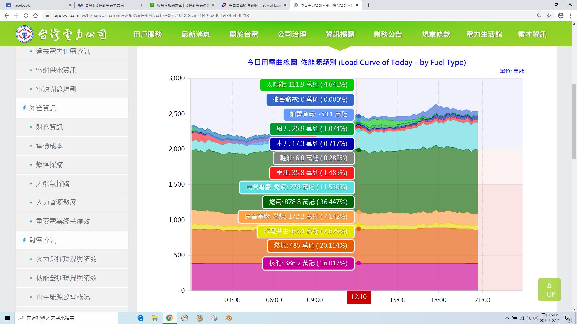
Task: Open 公司治理 navigation menu
Action: (292, 34)
